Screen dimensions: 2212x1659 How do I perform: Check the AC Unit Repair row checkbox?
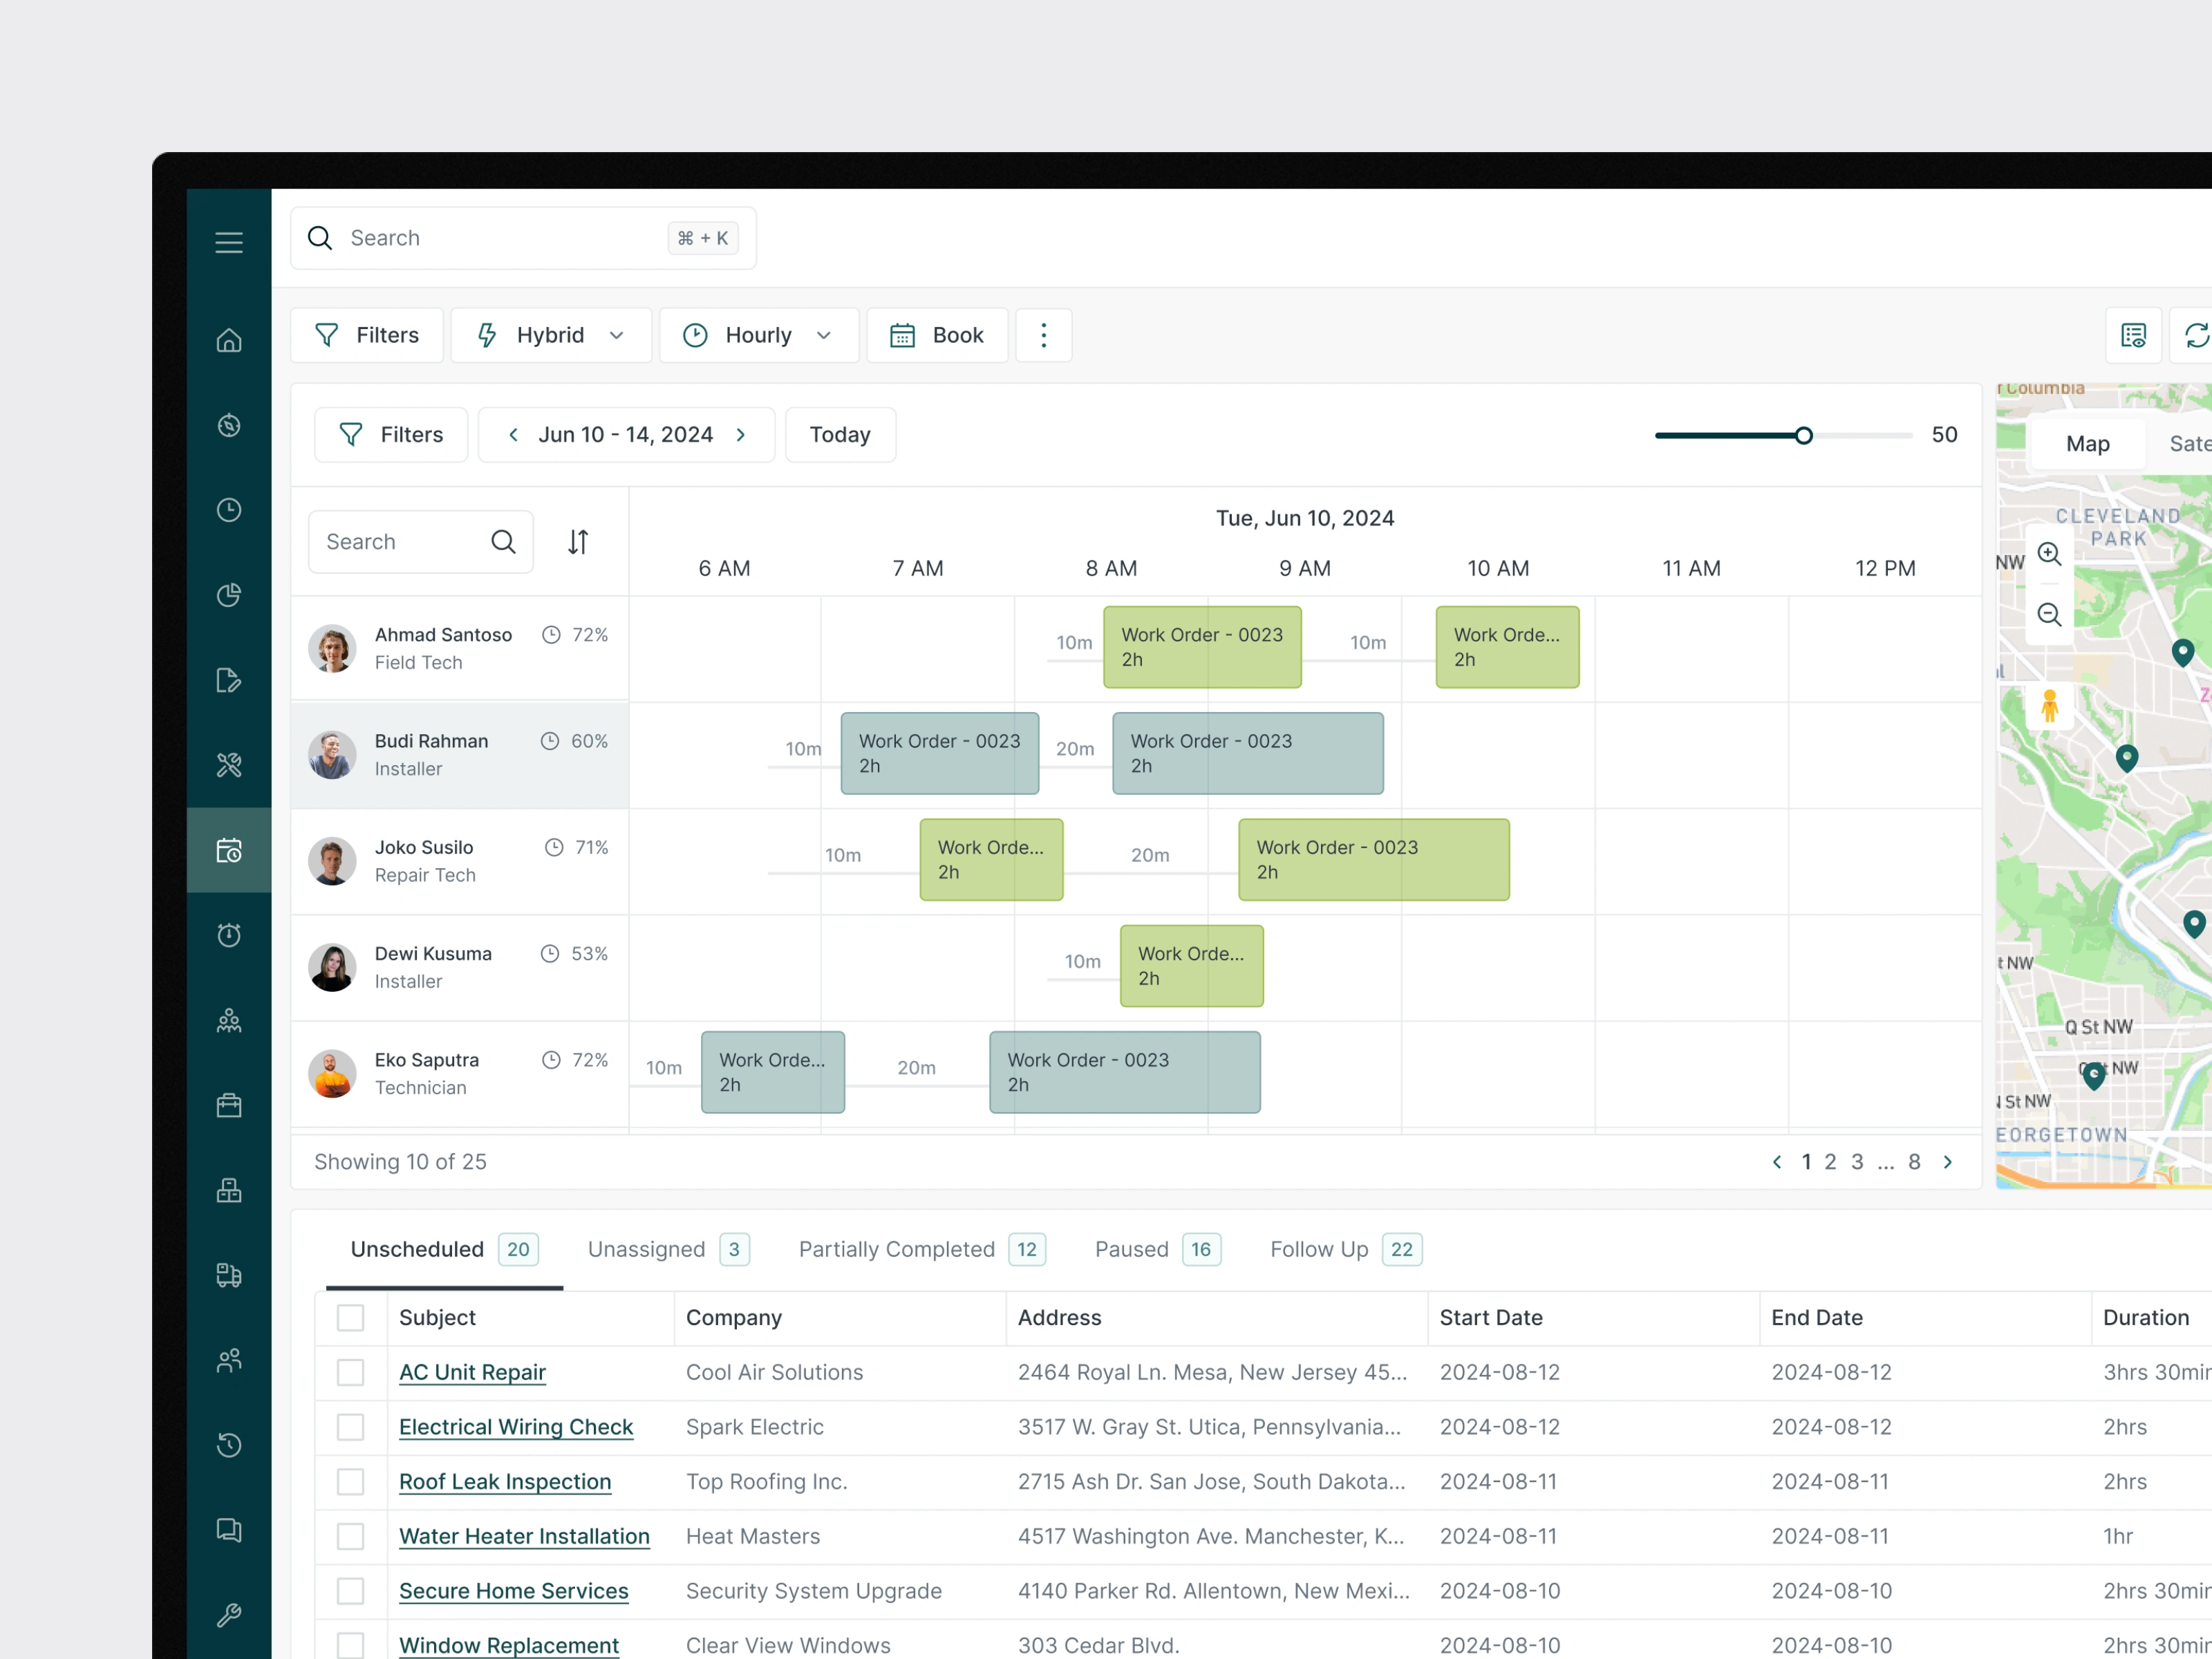point(350,1372)
